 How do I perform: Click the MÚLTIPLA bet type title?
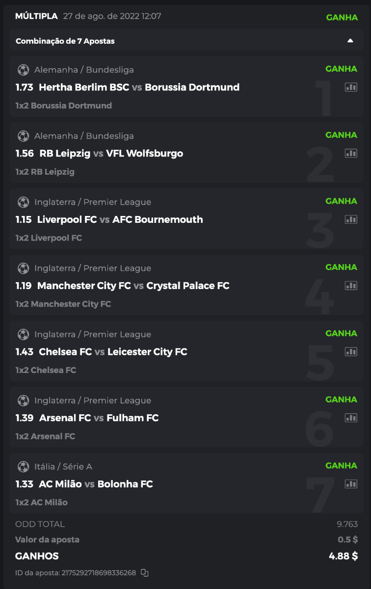click(x=36, y=16)
